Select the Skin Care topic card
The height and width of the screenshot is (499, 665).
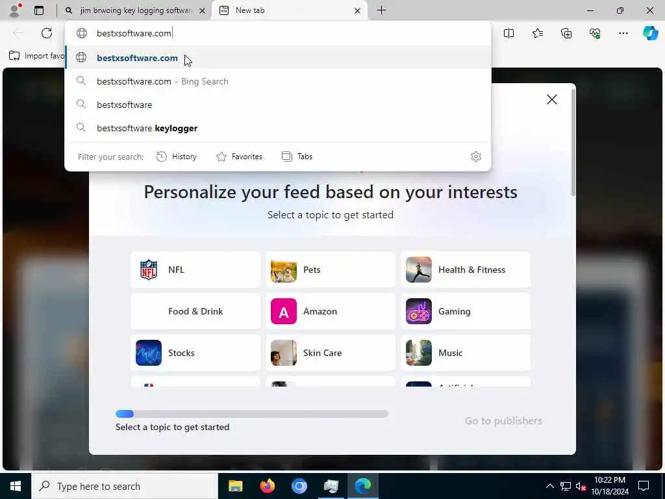pyautogui.click(x=331, y=353)
